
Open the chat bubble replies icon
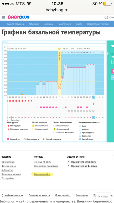(106, 17)
